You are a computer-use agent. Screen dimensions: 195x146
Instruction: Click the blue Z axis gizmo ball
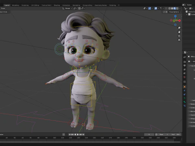click(x=175, y=16)
